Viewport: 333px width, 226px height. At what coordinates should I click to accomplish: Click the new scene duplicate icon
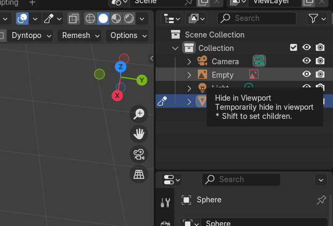point(203,3)
